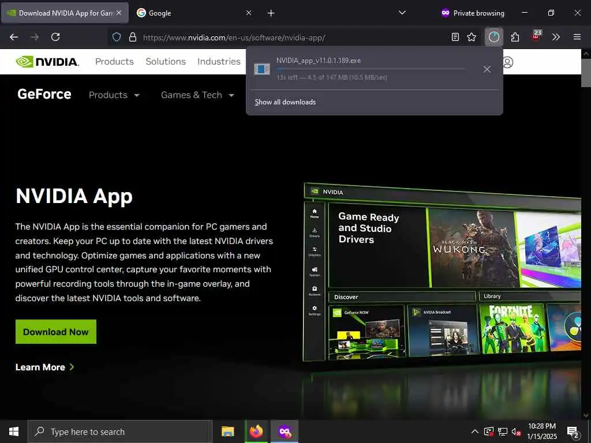Close the Google tab
591x443 pixels.
[249, 13]
